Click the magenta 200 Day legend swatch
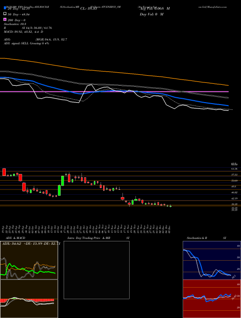This screenshot has width=241, height=318. (5, 20)
